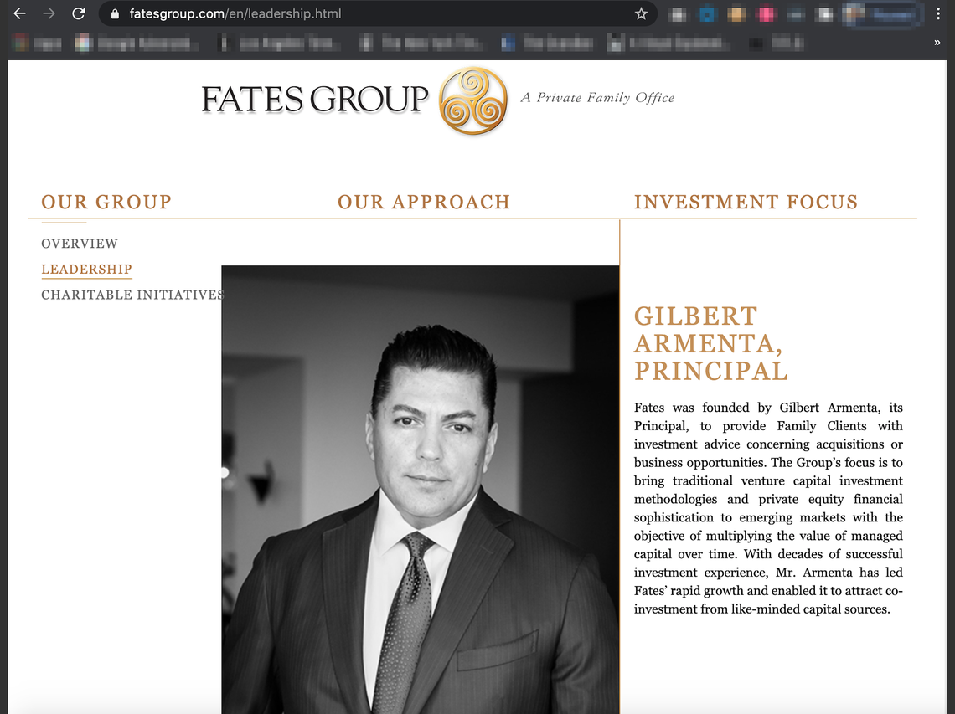Click the forward navigation arrow
This screenshot has height=714, width=955.
pyautogui.click(x=49, y=13)
